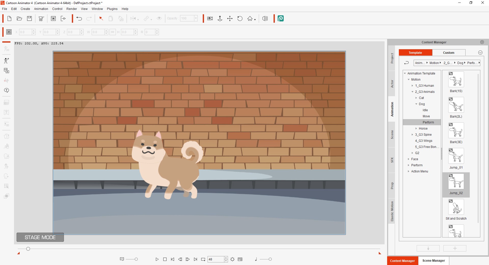Click the New Project icon
Image resolution: width=489 pixels, height=265 pixels.
[9, 18]
